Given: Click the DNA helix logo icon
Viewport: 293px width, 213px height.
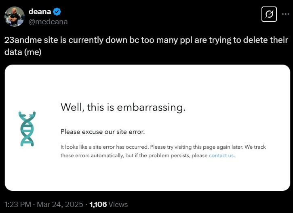Looking at the screenshot, I should click(27, 129).
